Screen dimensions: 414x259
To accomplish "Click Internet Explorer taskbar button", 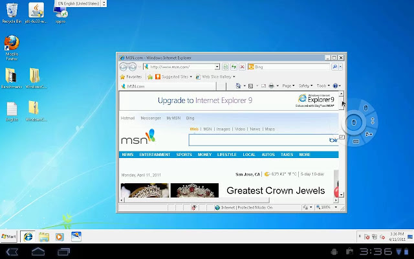I will click(x=28, y=236).
